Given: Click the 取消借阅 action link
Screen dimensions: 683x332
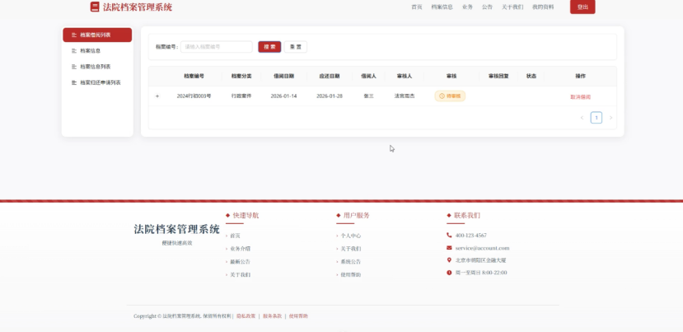Looking at the screenshot, I should coord(580,96).
